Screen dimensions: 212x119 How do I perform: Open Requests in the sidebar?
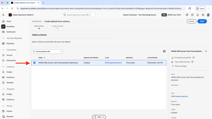click(x=10, y=116)
